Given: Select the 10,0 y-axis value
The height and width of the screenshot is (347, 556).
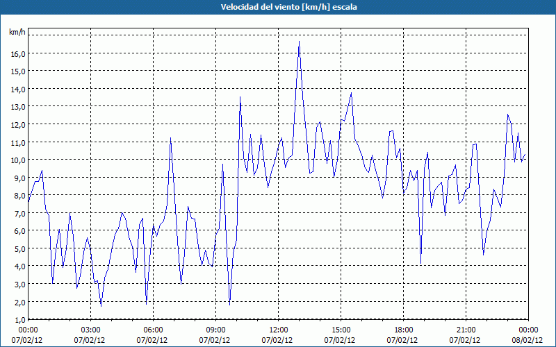Looking at the screenshot, I should click(18, 160).
